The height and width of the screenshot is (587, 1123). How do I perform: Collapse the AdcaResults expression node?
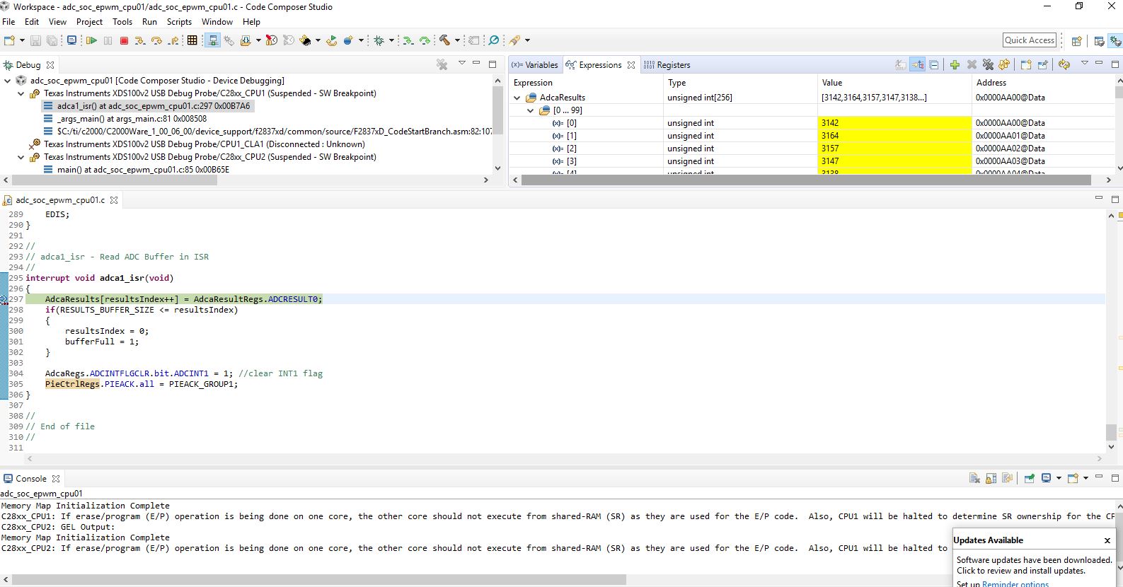pos(517,98)
